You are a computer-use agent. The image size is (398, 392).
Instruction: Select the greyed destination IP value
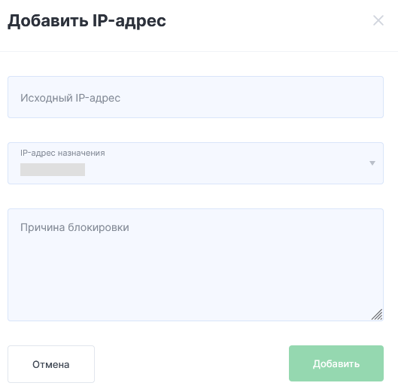(53, 169)
